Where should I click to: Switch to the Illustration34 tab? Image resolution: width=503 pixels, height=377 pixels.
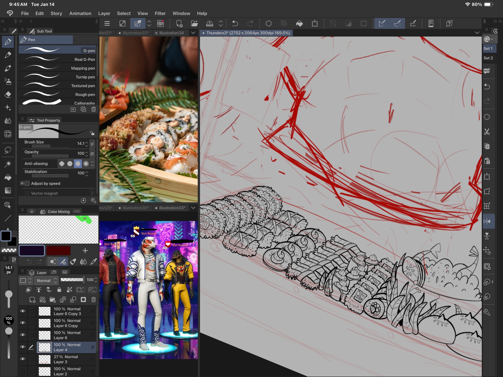point(171,33)
